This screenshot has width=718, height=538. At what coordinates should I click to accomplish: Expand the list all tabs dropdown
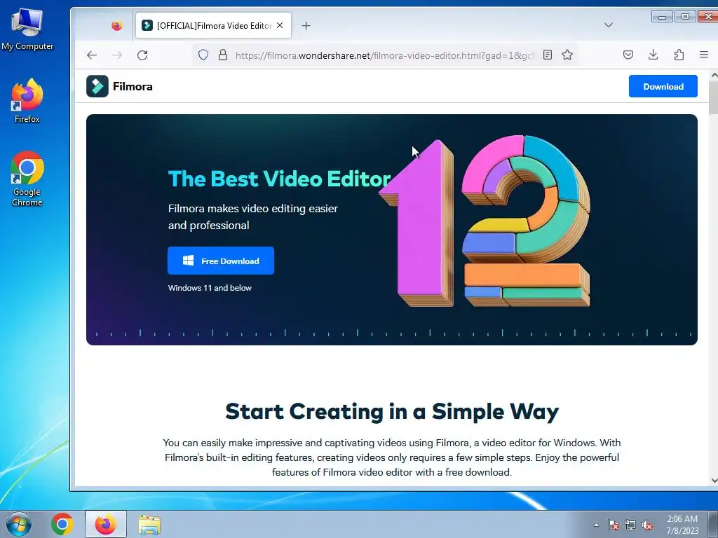coord(609,25)
